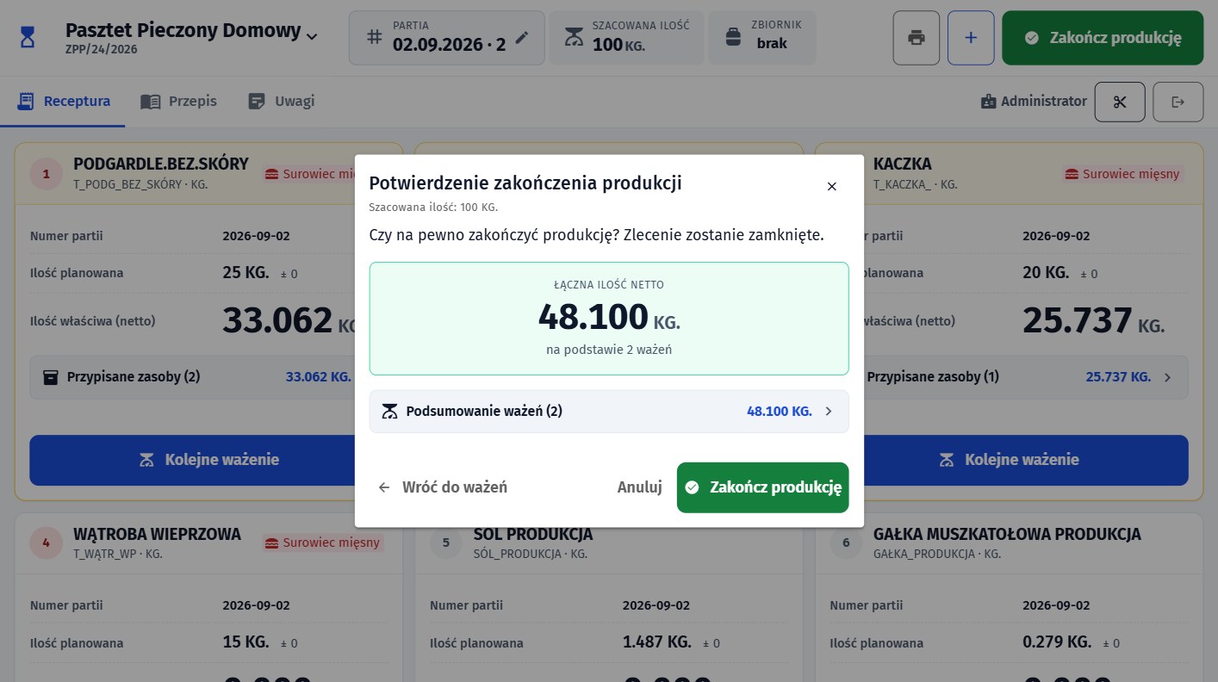Click the container icon in Zbiornik field

point(733,37)
